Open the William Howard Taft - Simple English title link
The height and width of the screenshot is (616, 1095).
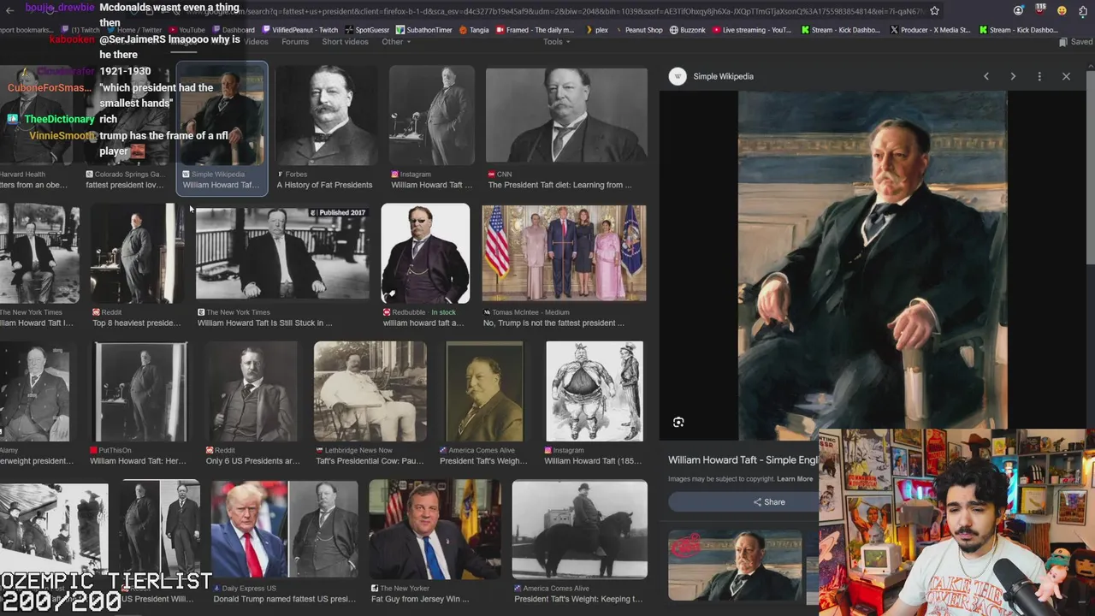pos(743,460)
